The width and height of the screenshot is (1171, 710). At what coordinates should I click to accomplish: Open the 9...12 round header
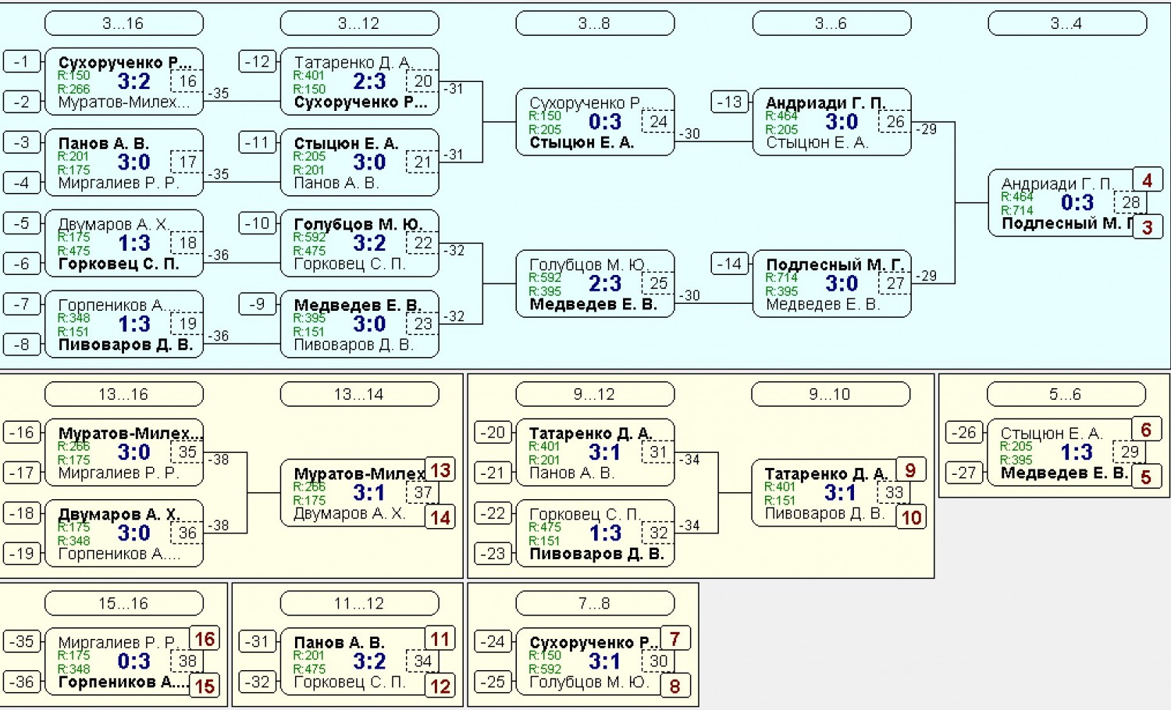[595, 394]
